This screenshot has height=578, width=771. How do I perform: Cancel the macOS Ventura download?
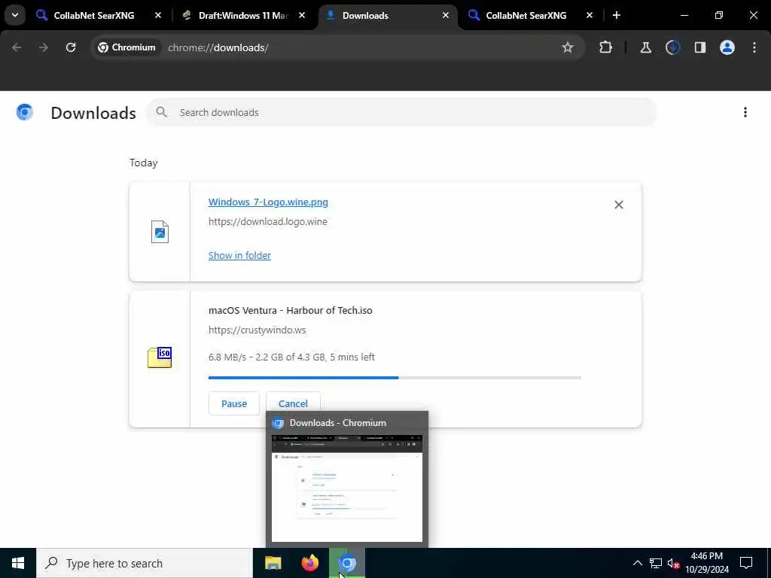pyautogui.click(x=293, y=403)
